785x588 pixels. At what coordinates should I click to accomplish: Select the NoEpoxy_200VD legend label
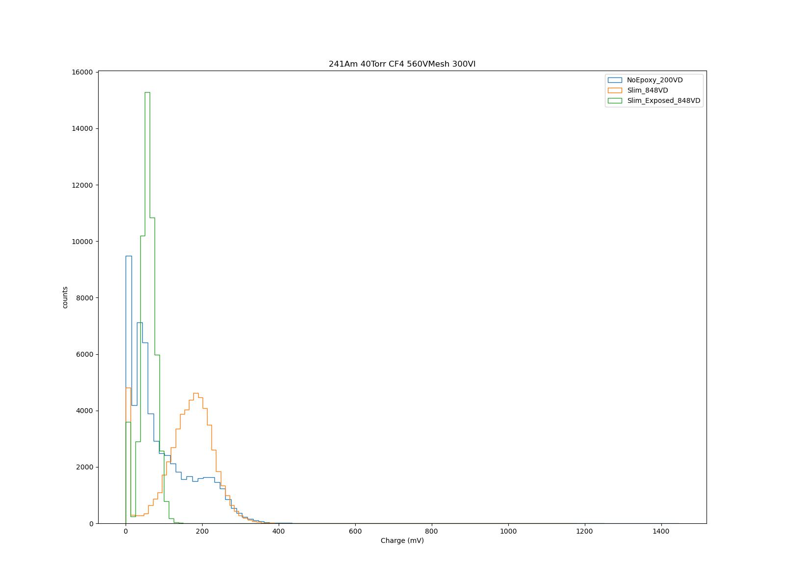[654, 80]
